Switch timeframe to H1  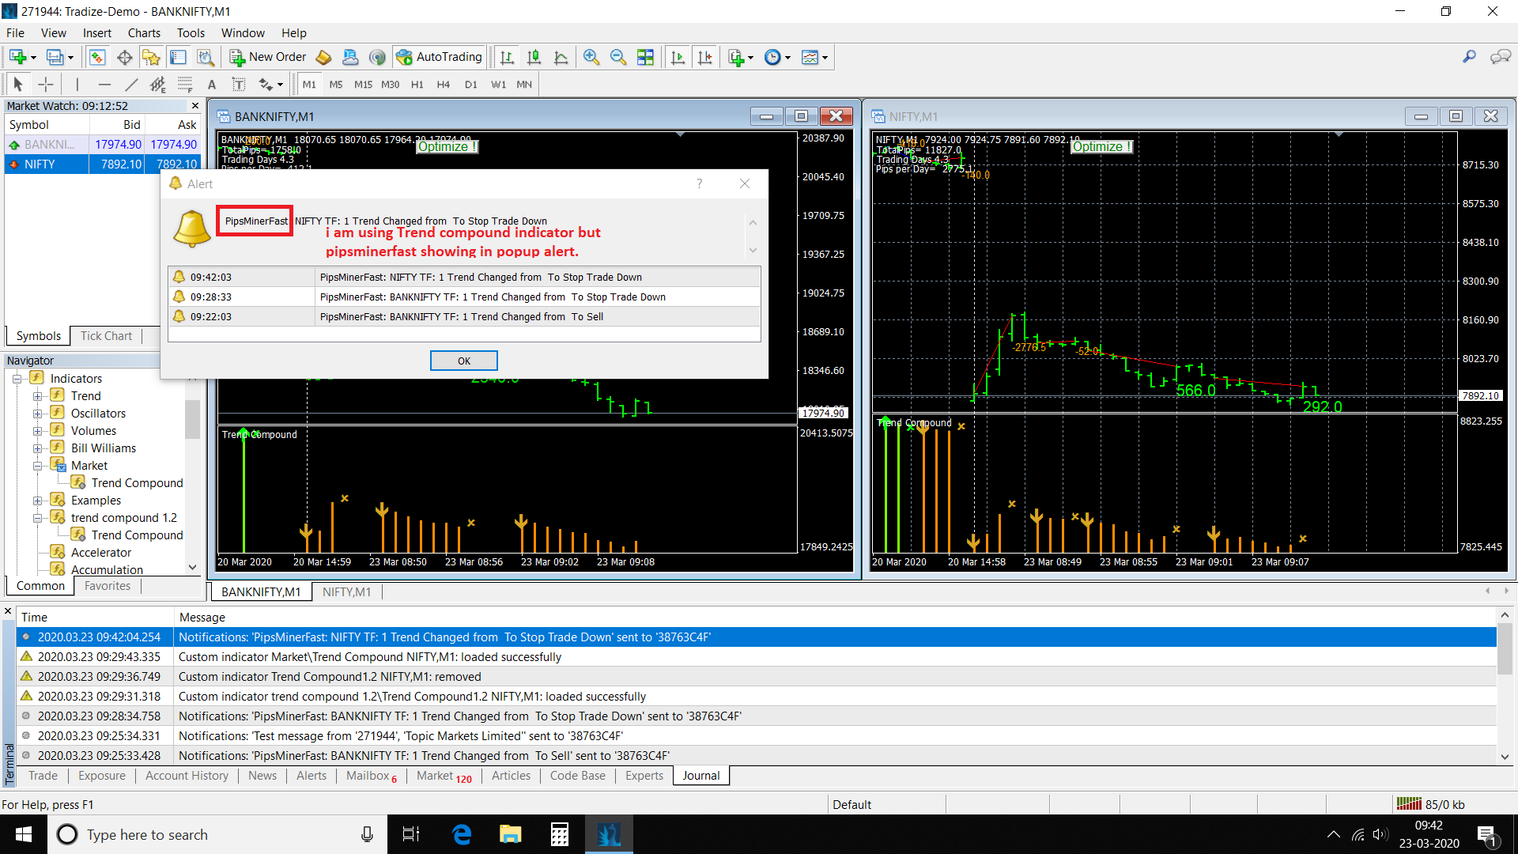pyautogui.click(x=417, y=85)
